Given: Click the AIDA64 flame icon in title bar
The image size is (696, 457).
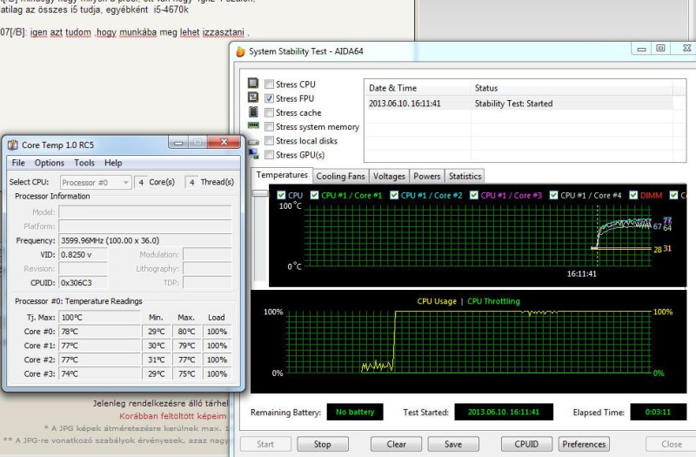Looking at the screenshot, I should 240,51.
